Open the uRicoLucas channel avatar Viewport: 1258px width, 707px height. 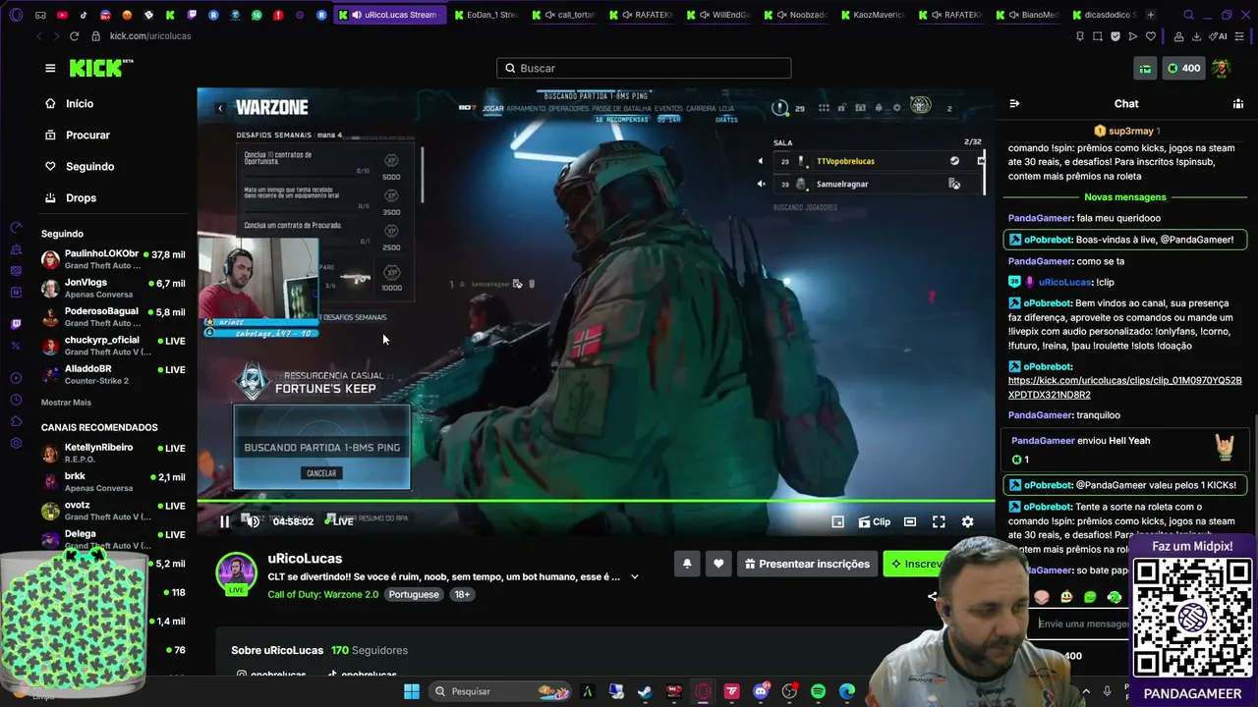(236, 572)
